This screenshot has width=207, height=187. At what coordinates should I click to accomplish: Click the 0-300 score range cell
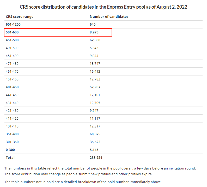pyautogui.click(x=10, y=150)
